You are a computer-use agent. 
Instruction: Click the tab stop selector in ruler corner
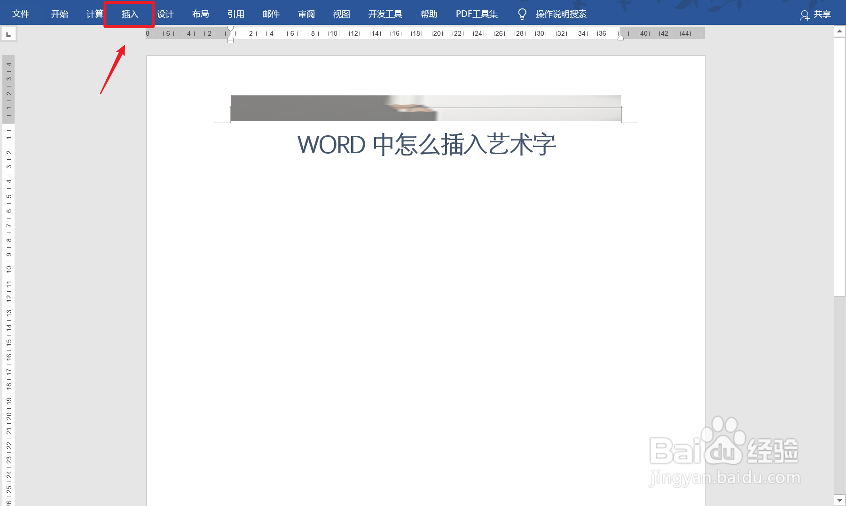click(x=8, y=33)
